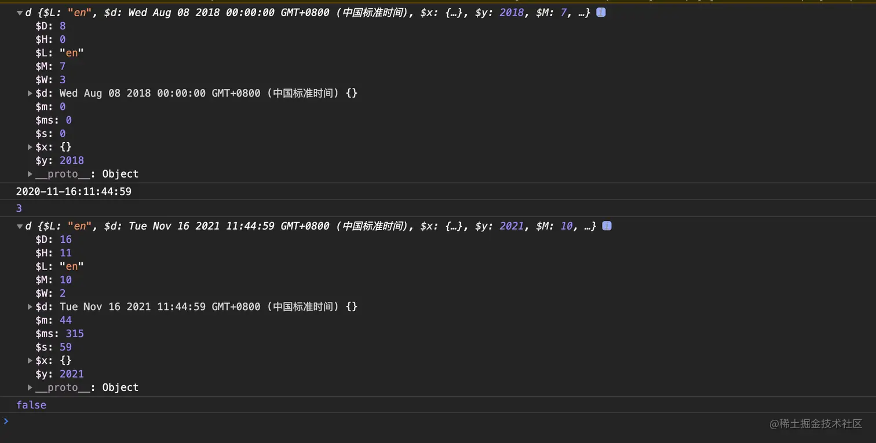Image resolution: width=876 pixels, height=443 pixels.
Task: Select the $W: 2 property row
Action: coord(50,293)
